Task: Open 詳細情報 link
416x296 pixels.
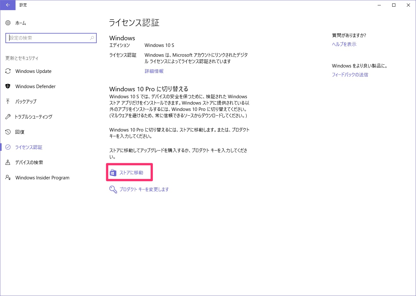Action: pos(154,71)
